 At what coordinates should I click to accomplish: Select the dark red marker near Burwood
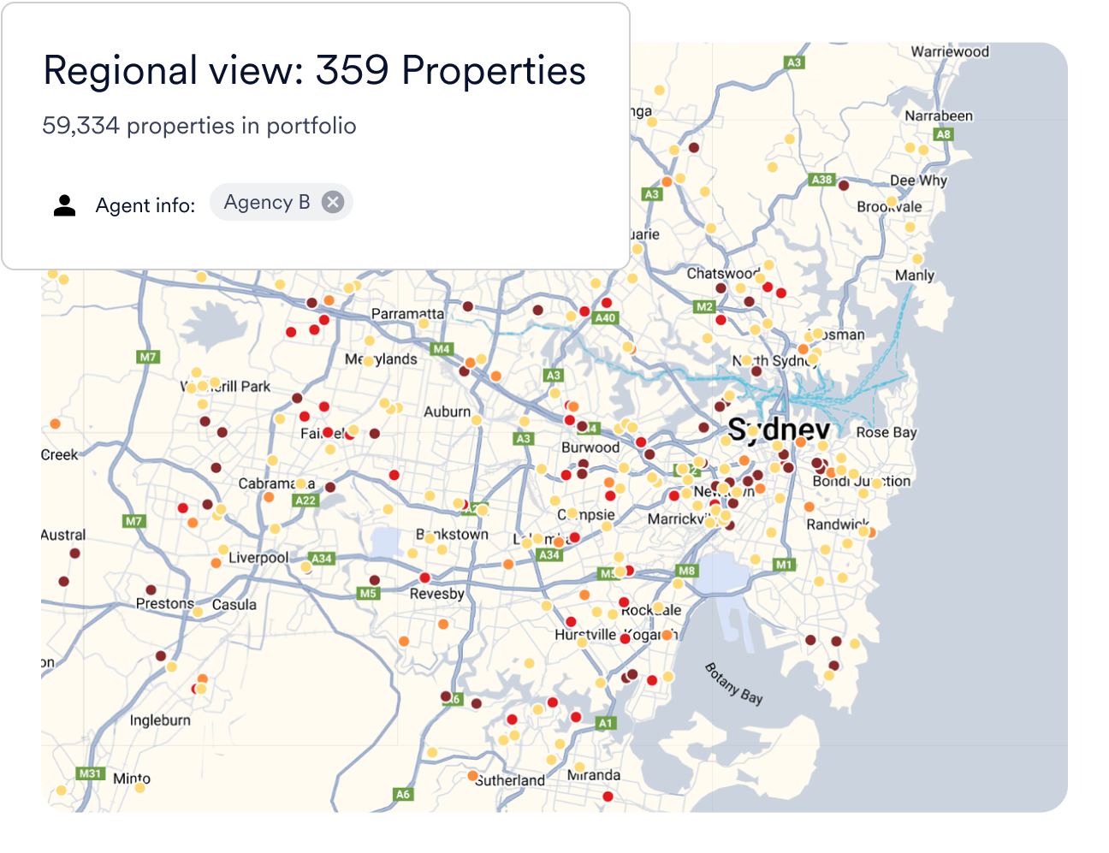[x=582, y=424]
